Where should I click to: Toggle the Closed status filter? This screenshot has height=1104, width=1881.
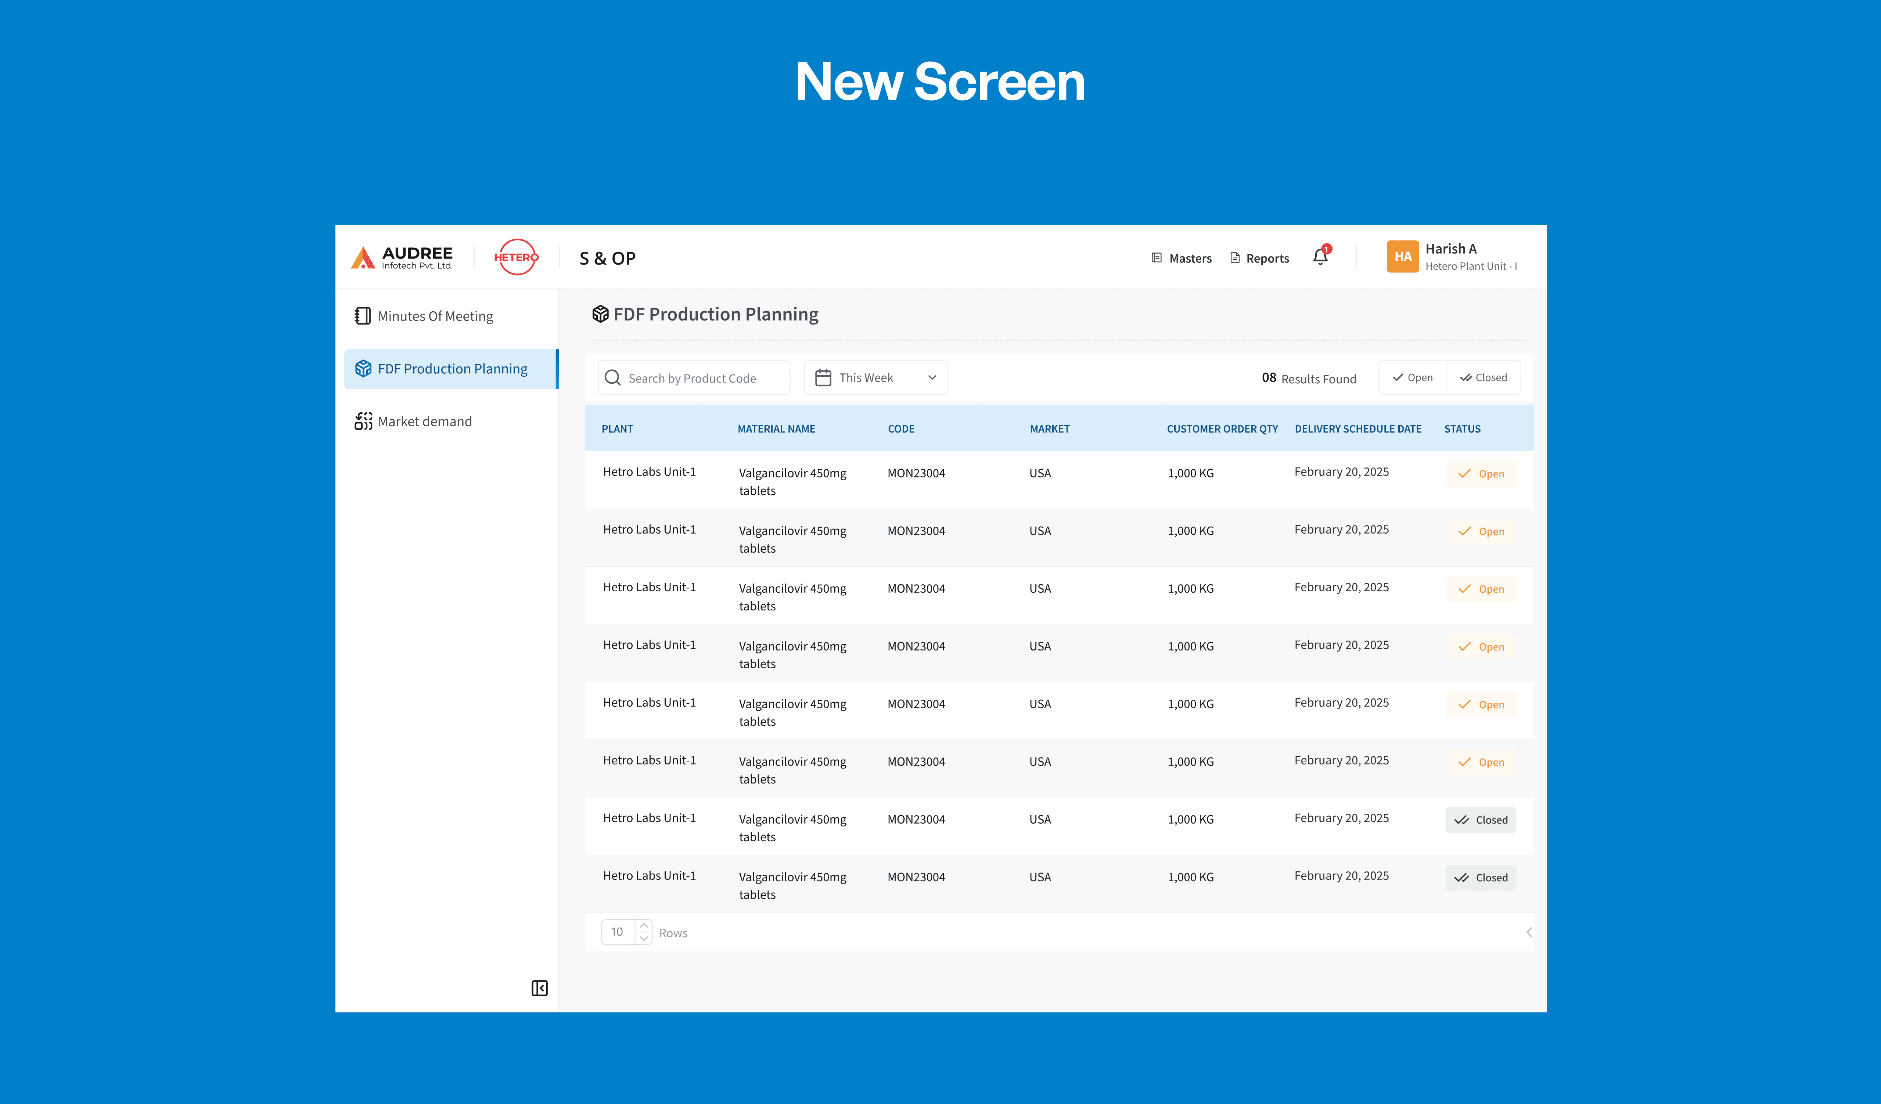coord(1483,378)
